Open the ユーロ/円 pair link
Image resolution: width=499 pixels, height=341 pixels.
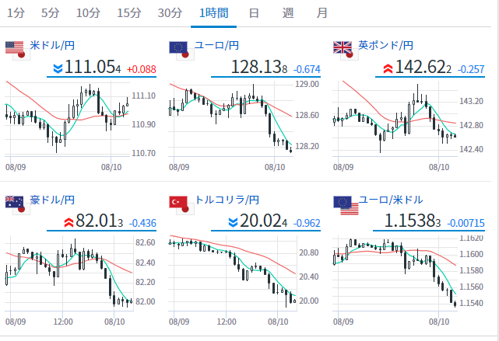pyautogui.click(x=216, y=45)
